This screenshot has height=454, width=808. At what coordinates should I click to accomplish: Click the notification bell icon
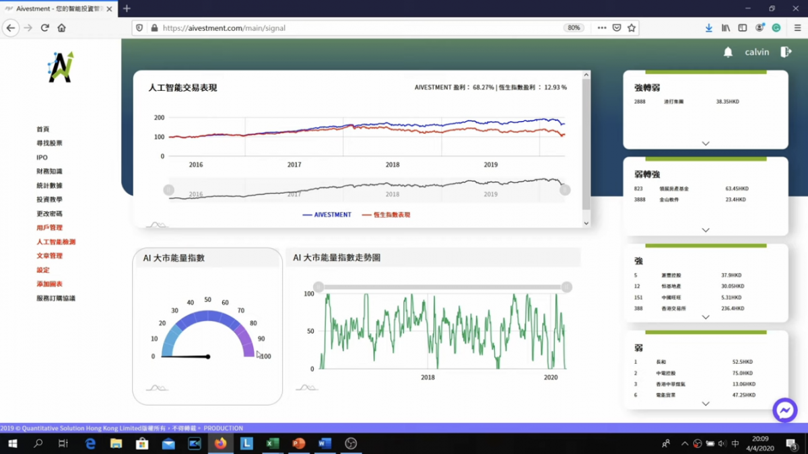728,52
